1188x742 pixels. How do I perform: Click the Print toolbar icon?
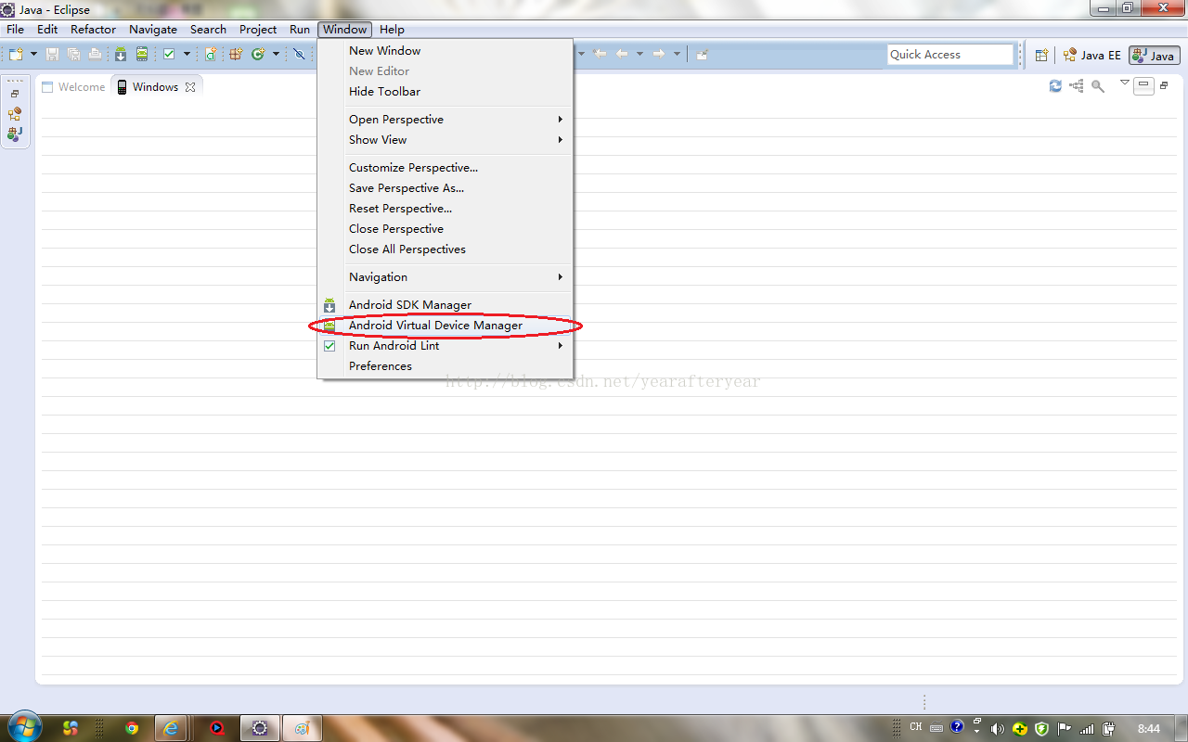point(95,55)
